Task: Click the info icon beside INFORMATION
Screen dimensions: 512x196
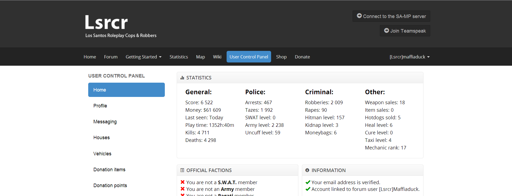Action: pyautogui.click(x=307, y=170)
